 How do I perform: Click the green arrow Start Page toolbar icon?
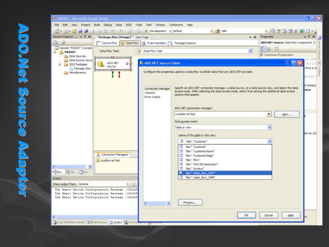point(302,31)
